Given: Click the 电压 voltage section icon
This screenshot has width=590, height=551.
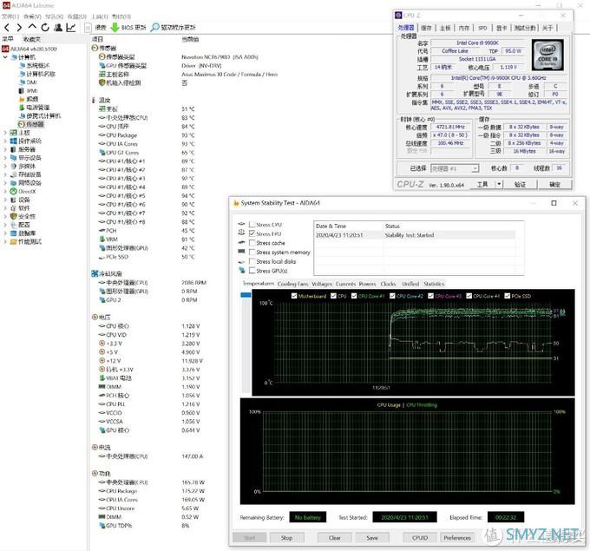Looking at the screenshot, I should (95, 318).
